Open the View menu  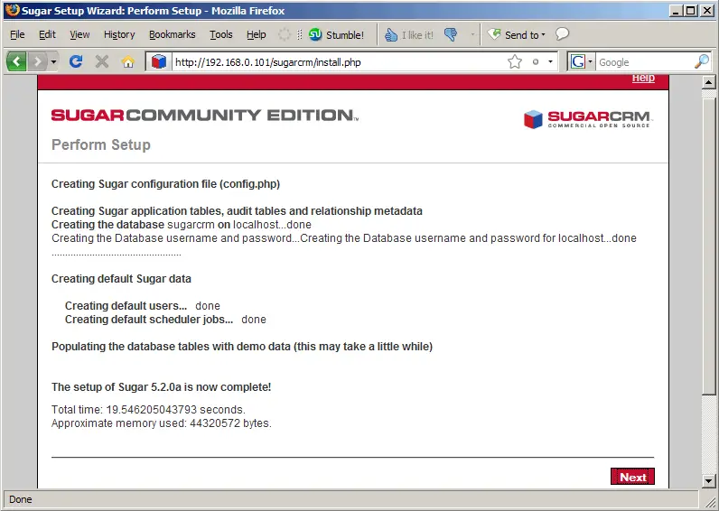tap(79, 34)
